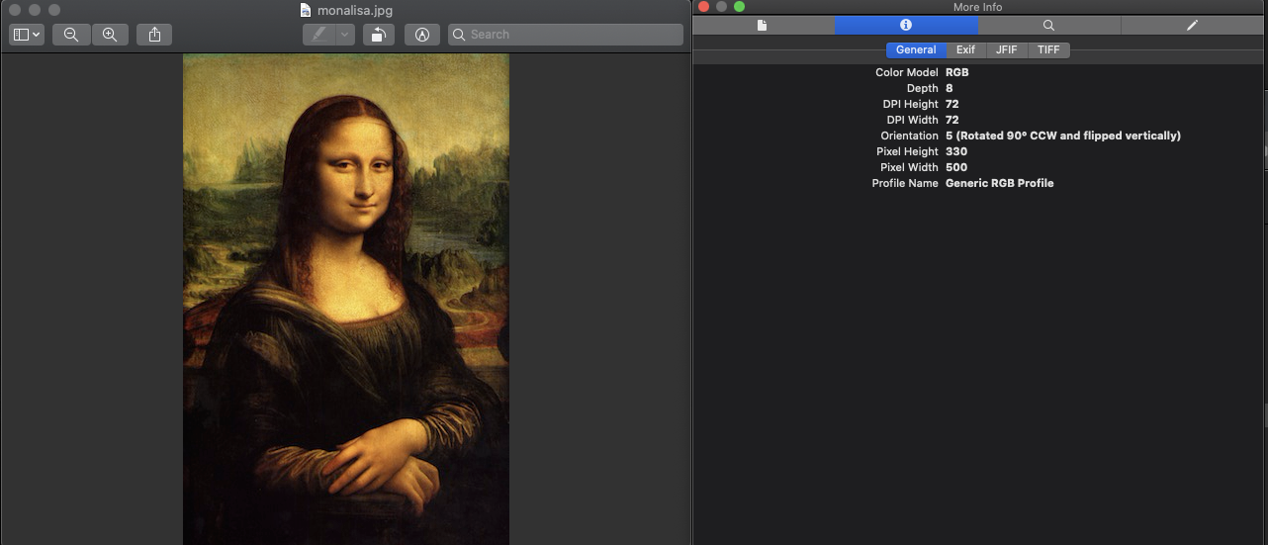Zoom out of the monalisa image
The height and width of the screenshot is (545, 1268).
[x=71, y=35]
